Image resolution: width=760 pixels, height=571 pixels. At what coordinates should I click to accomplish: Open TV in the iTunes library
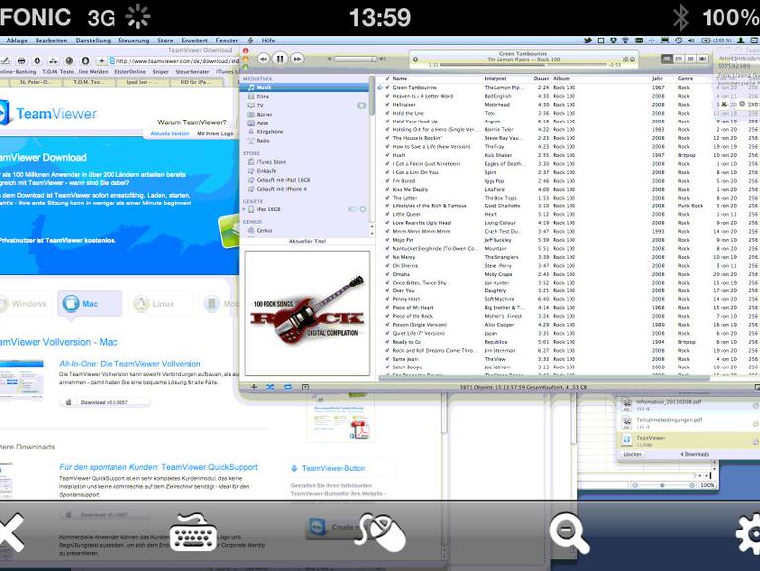pos(305,105)
